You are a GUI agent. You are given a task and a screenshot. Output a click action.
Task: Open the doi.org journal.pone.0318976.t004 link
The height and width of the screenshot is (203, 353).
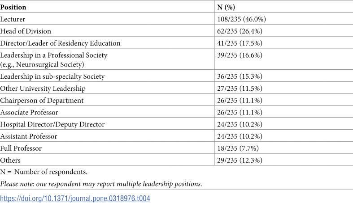pos(75,199)
